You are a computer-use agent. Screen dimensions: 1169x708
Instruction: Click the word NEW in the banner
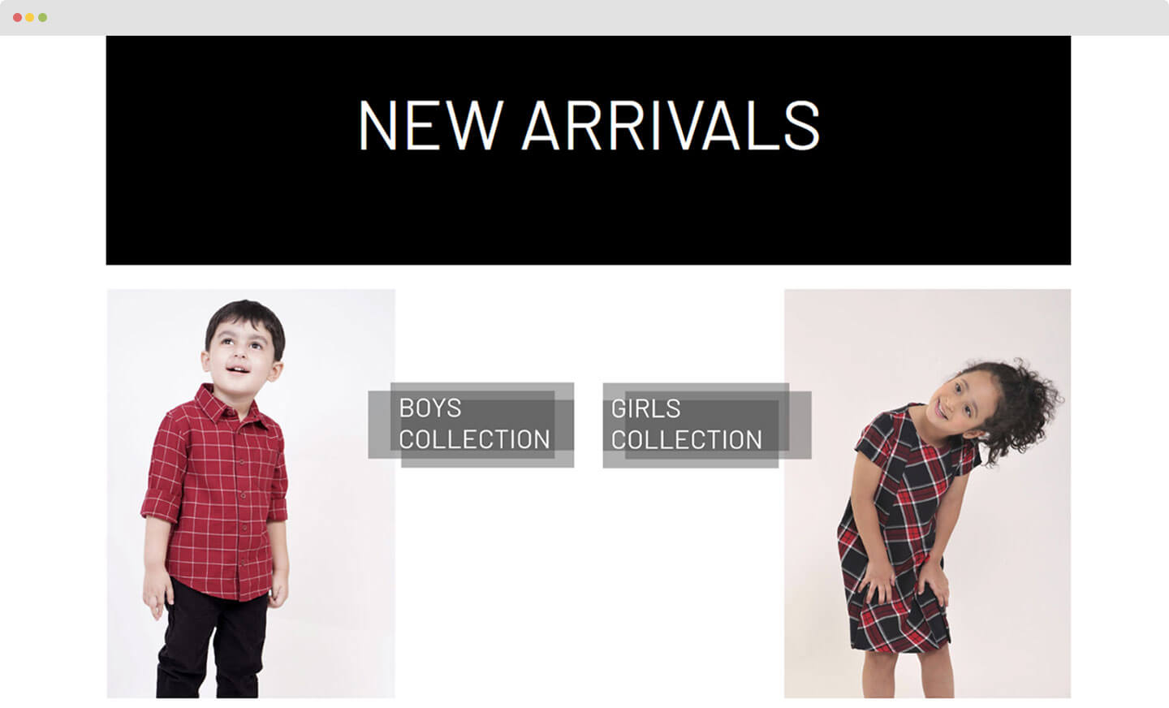(430, 125)
